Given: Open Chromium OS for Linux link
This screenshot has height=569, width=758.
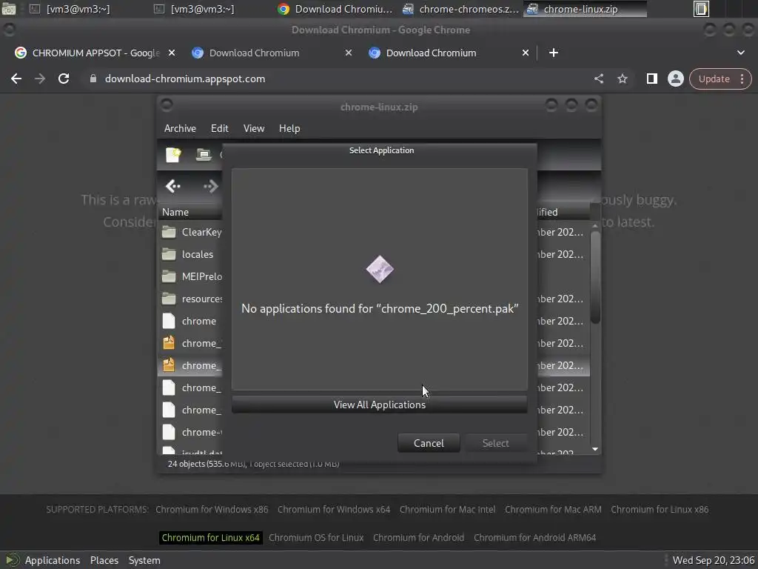Looking at the screenshot, I should point(316,538).
